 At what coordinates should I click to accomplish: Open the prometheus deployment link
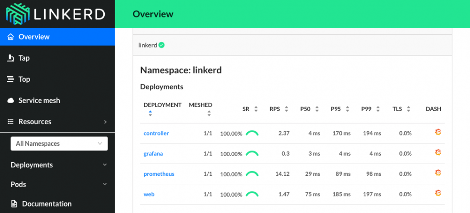point(159,174)
